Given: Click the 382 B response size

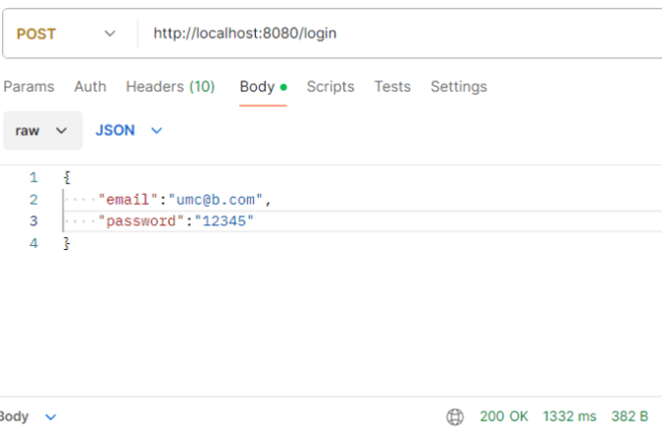Looking at the screenshot, I should click(x=630, y=416).
